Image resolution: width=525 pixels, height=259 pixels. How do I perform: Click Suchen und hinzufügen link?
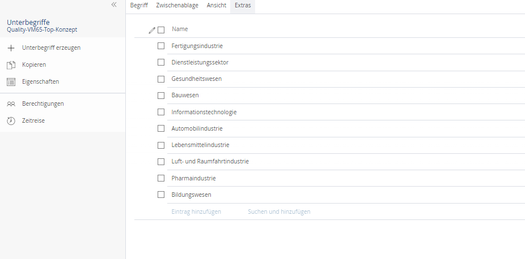point(279,211)
